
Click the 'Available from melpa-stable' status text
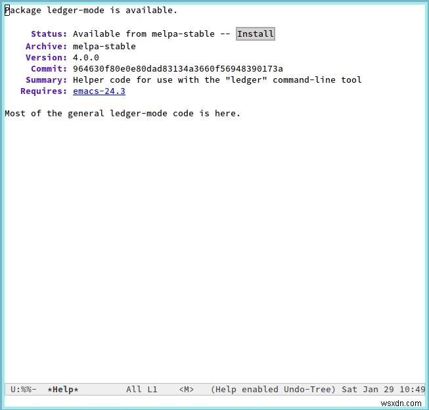(144, 34)
